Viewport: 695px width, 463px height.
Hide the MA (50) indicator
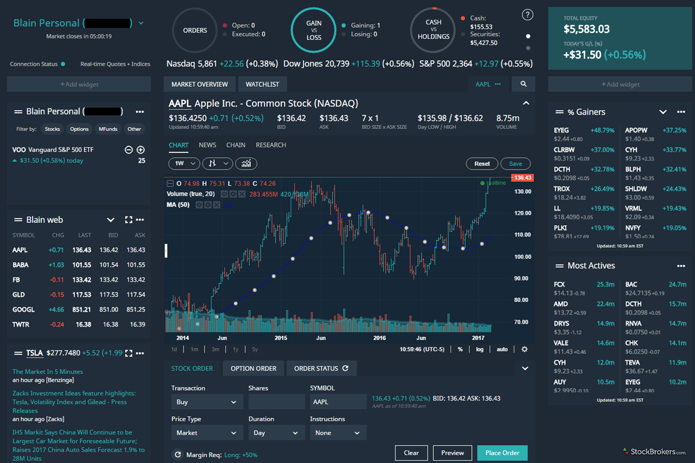click(x=199, y=204)
